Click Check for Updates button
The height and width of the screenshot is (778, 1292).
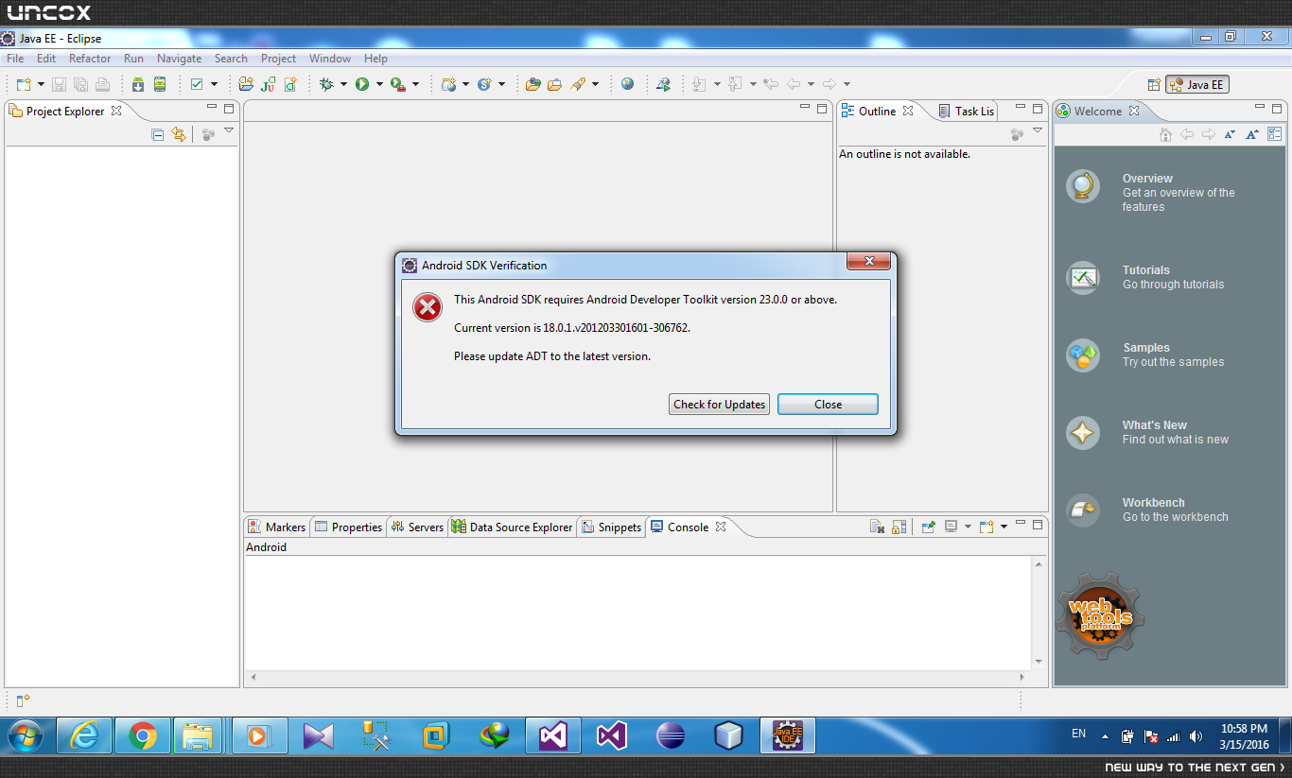(720, 405)
